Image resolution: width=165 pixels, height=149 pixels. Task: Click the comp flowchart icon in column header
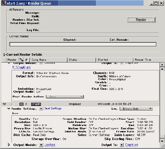pyautogui.click(x=21, y=60)
